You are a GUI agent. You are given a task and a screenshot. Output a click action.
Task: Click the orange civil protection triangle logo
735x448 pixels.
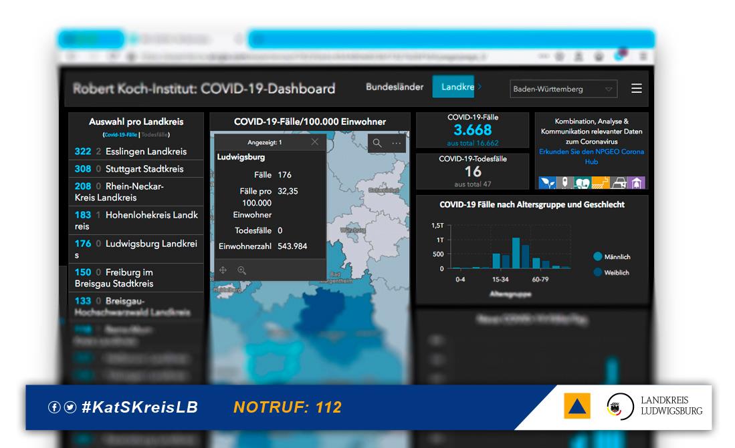pos(577,406)
